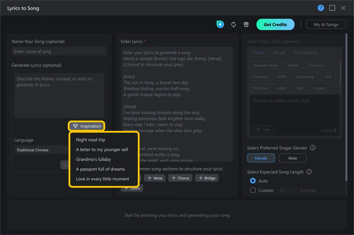
Task: Select the Jazz genre chip
Action: coord(299,88)
